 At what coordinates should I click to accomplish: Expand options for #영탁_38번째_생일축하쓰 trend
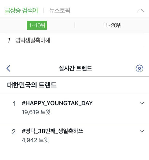(x=142, y=131)
